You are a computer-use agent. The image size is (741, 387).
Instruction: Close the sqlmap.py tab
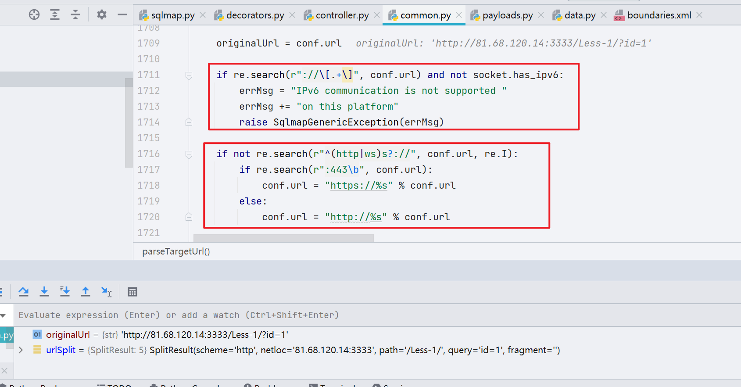pyautogui.click(x=203, y=15)
